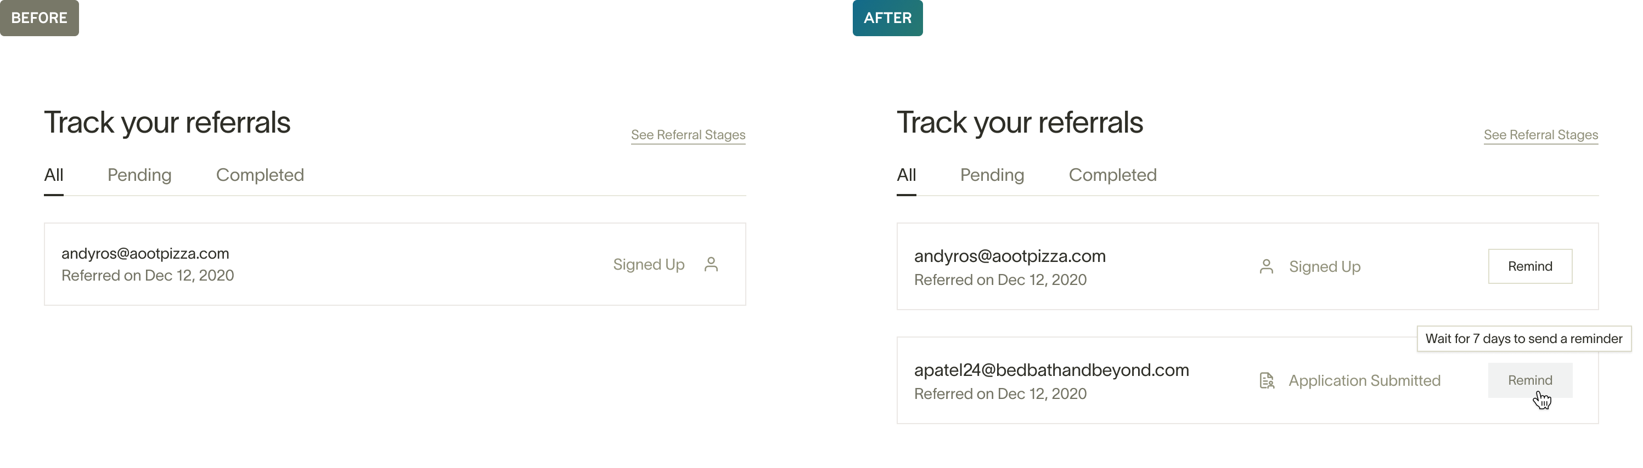
Task: Switch to Pending tab in the AFTER panel
Action: [x=992, y=175]
